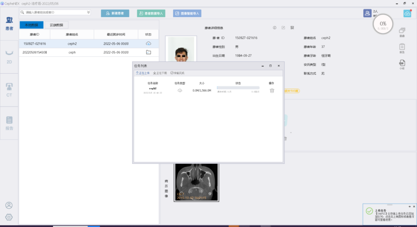Click the 状态 column header in patient table
The height and width of the screenshot is (227, 417).
point(148,35)
